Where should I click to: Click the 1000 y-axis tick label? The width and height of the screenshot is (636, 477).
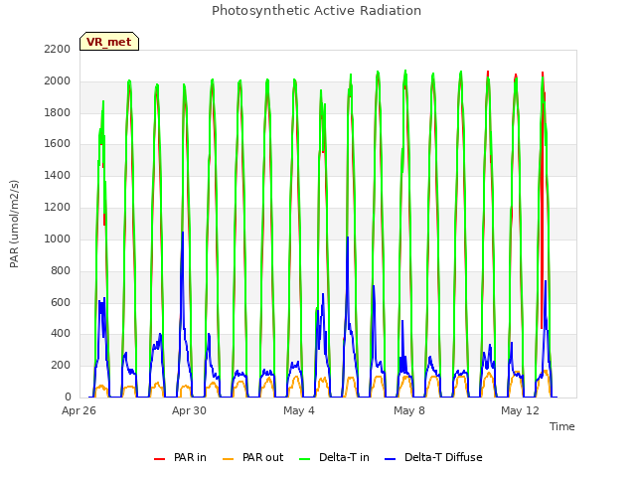(x=58, y=238)
